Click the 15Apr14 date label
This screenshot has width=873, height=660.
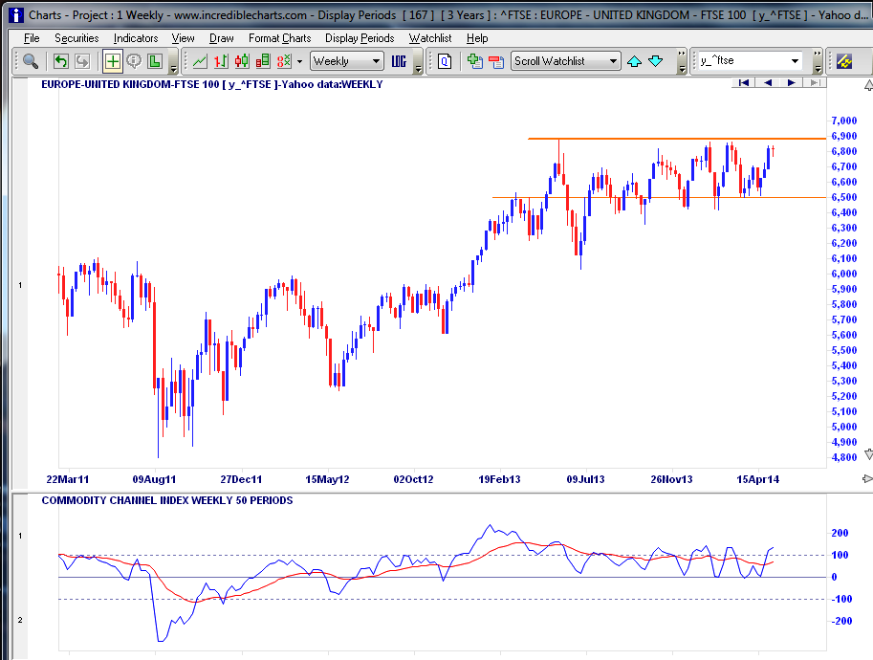point(757,479)
